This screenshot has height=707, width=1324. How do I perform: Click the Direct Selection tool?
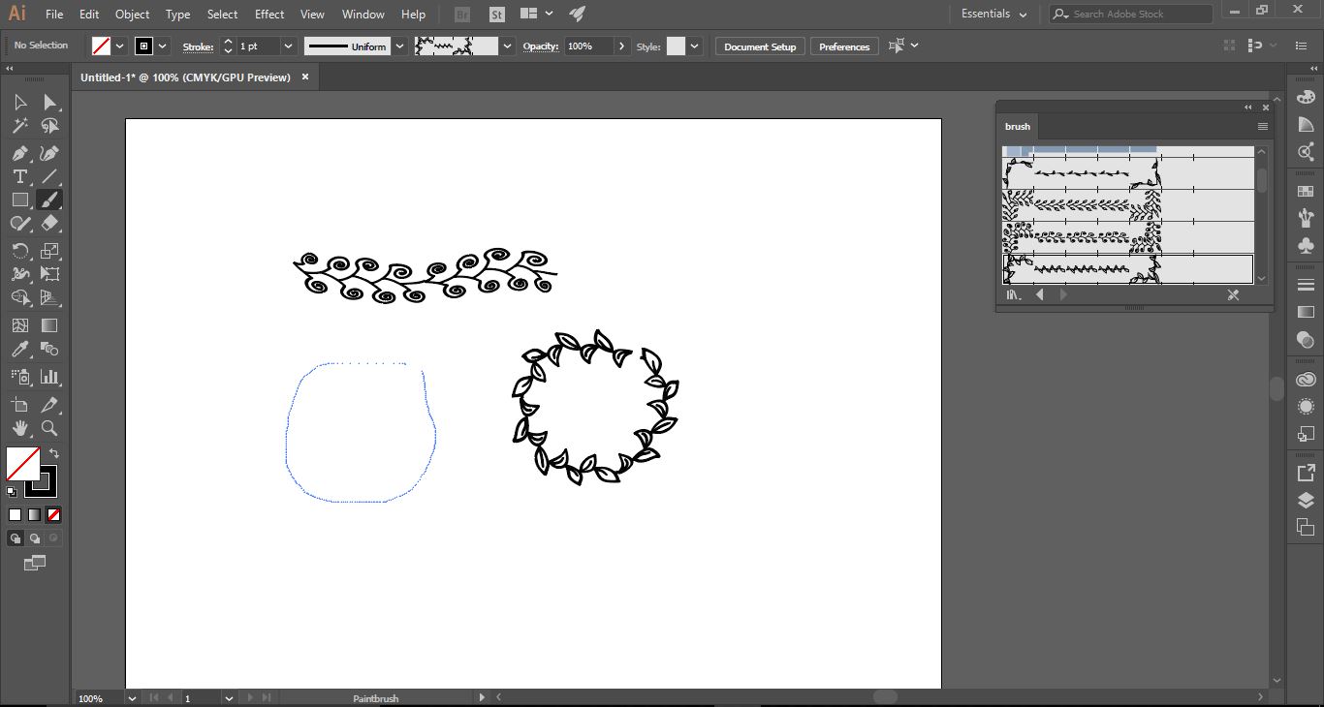[x=49, y=103]
